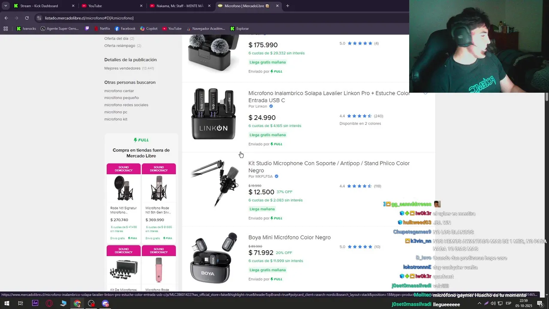Open the Twitch bookmark icon
Screen dimensions: 549x309
pyautogui.click(x=87, y=29)
